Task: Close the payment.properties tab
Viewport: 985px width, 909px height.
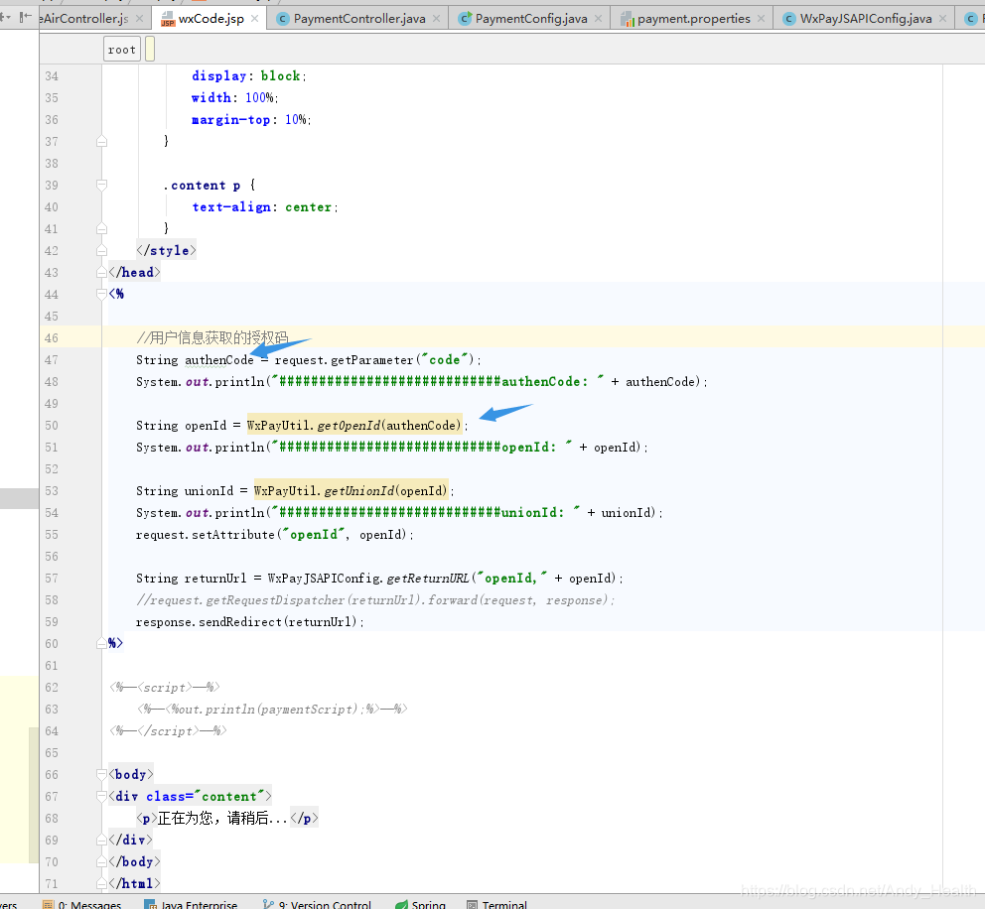Action: pyautogui.click(x=761, y=19)
